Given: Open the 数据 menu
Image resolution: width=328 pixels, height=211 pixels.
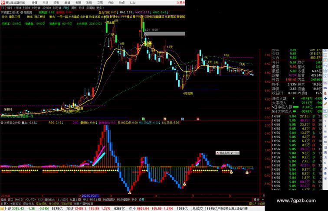Looking at the screenshot, I should tap(67, 3).
